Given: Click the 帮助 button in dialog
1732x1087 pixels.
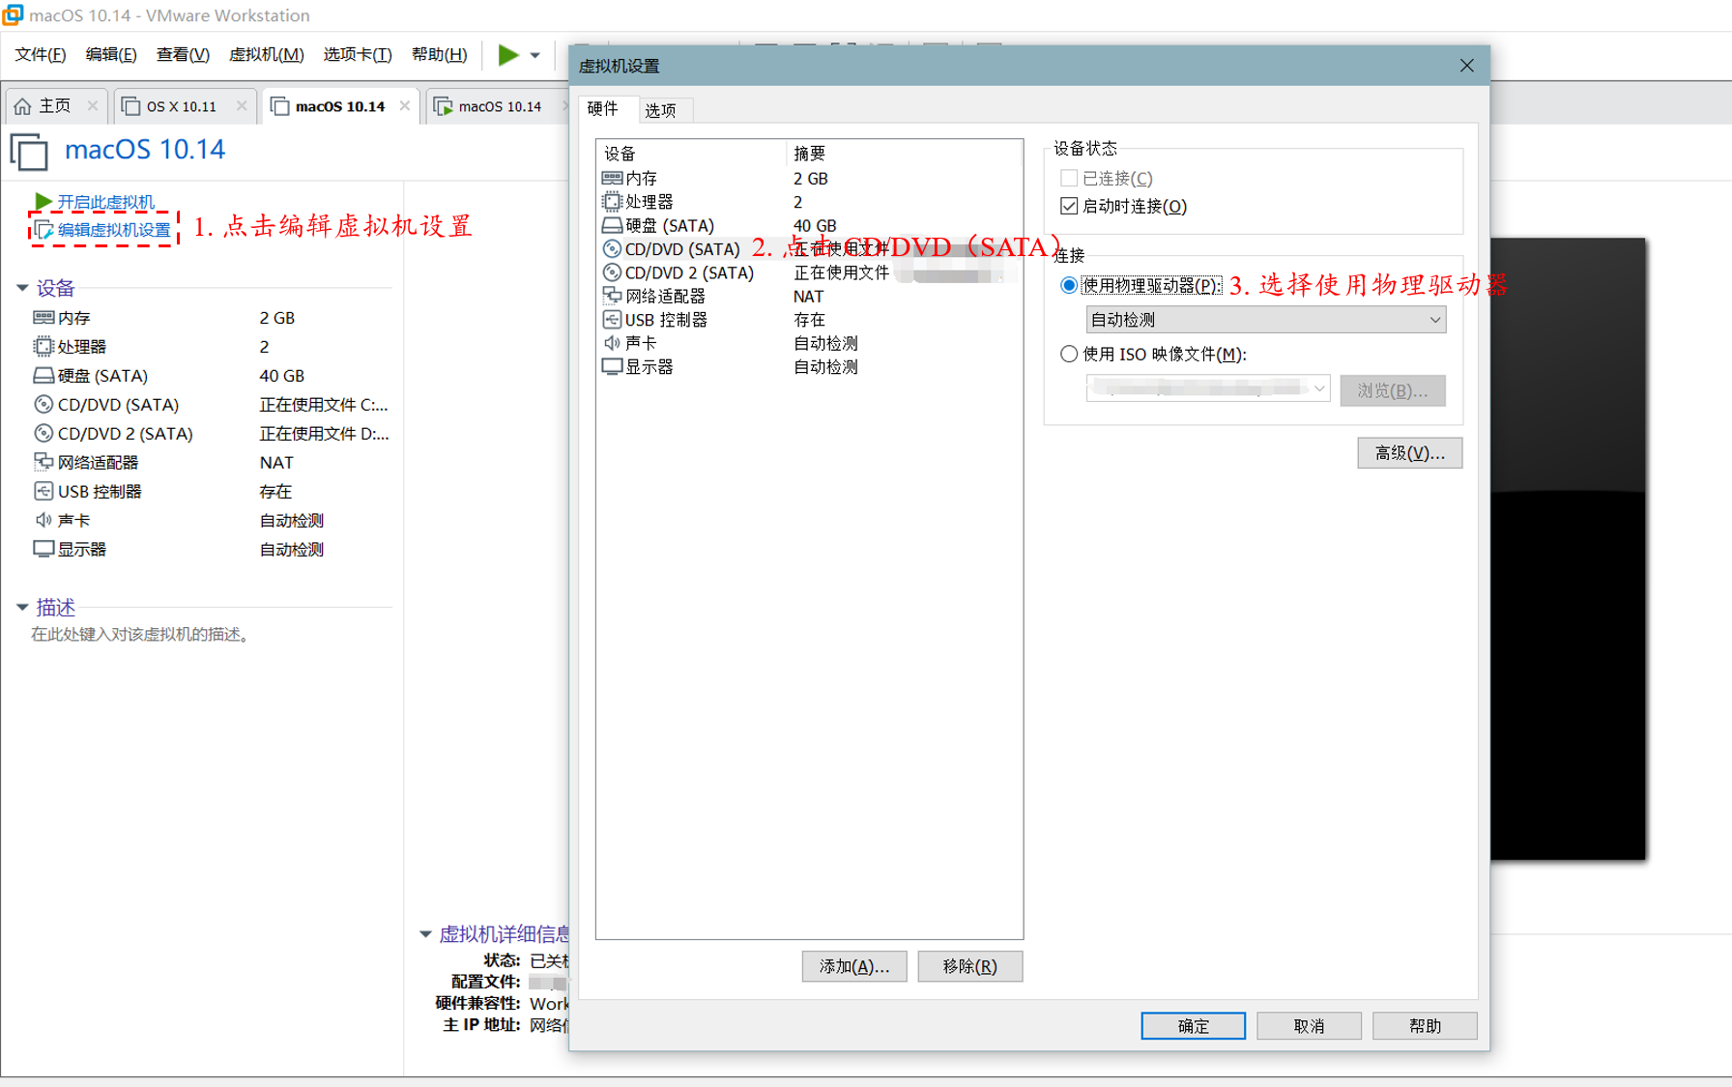Looking at the screenshot, I should pyautogui.click(x=1426, y=1026).
